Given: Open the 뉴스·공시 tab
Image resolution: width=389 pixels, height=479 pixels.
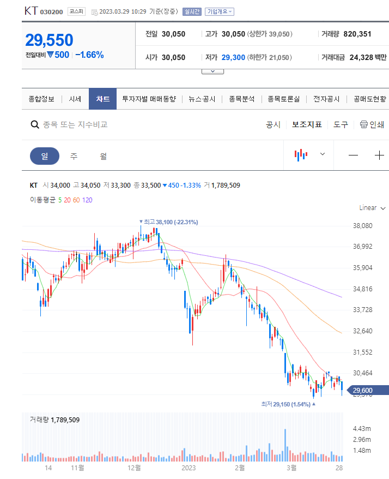Looking at the screenshot, I should (x=202, y=99).
